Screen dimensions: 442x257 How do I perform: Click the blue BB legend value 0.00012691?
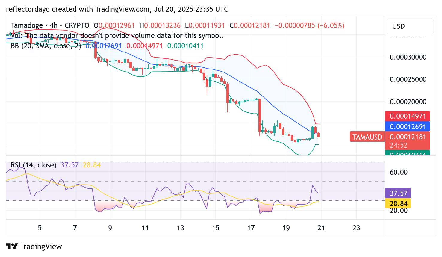(x=104, y=46)
